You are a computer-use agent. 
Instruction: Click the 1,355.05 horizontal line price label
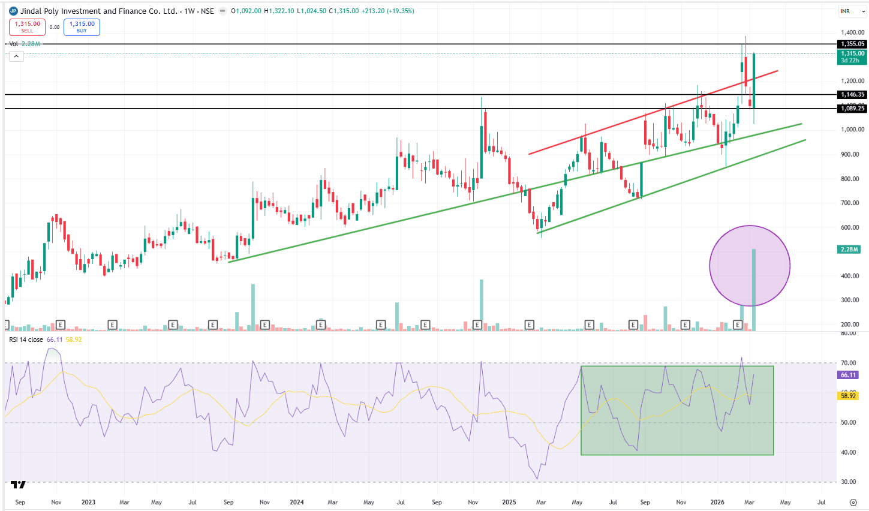pyautogui.click(x=852, y=44)
